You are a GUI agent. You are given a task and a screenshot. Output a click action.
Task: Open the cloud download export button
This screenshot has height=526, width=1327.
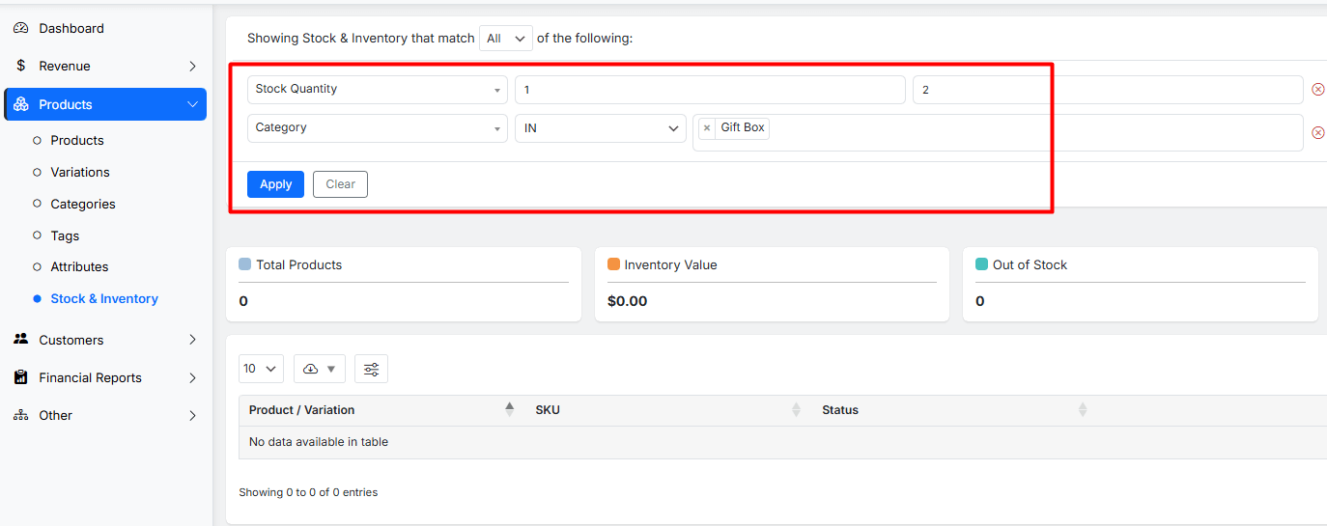click(319, 369)
